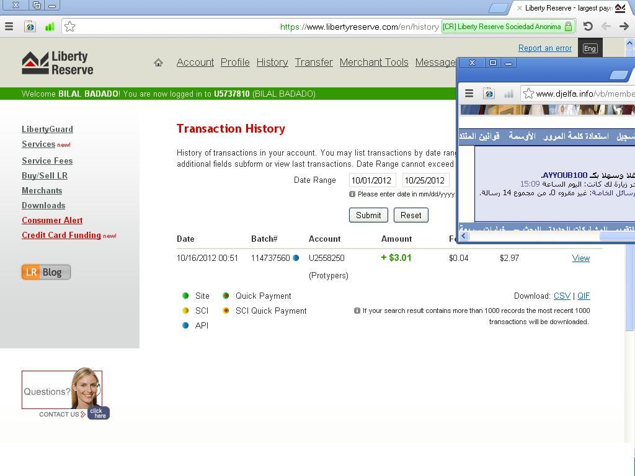
Task: Close the Liberty Reserve browser tab
Action: [519, 7]
